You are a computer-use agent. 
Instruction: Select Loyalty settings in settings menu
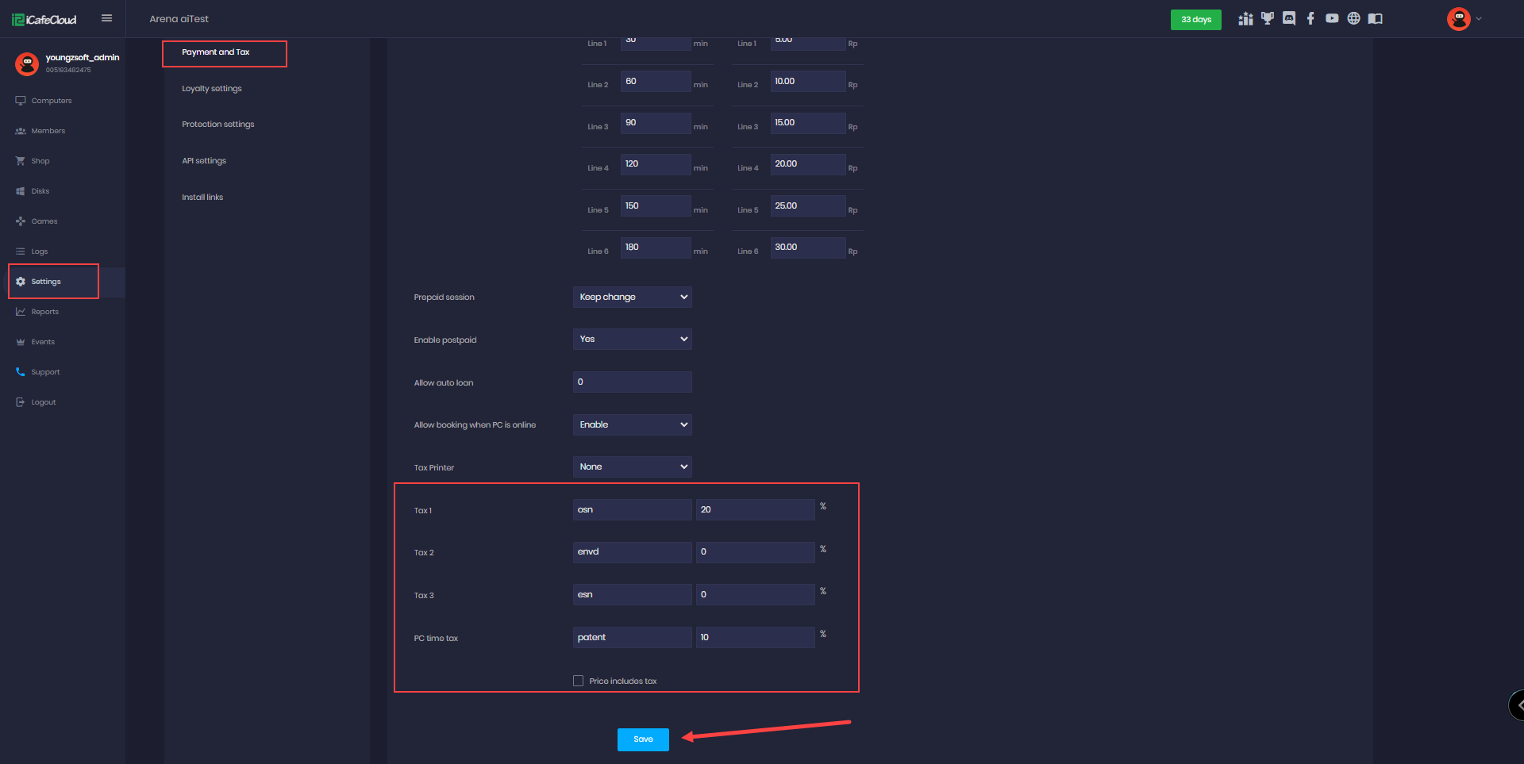point(212,89)
